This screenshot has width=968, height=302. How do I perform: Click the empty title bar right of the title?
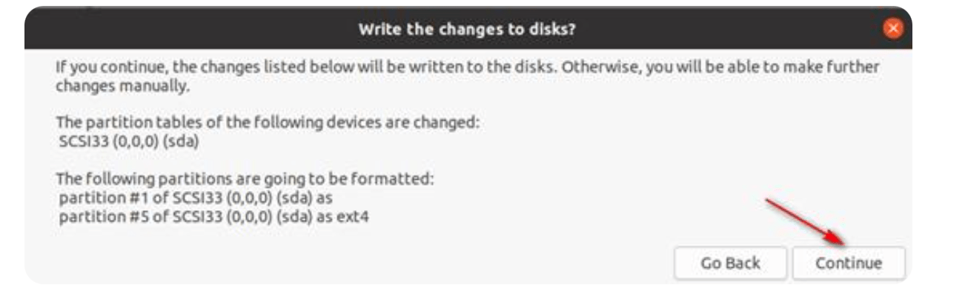(x=730, y=30)
